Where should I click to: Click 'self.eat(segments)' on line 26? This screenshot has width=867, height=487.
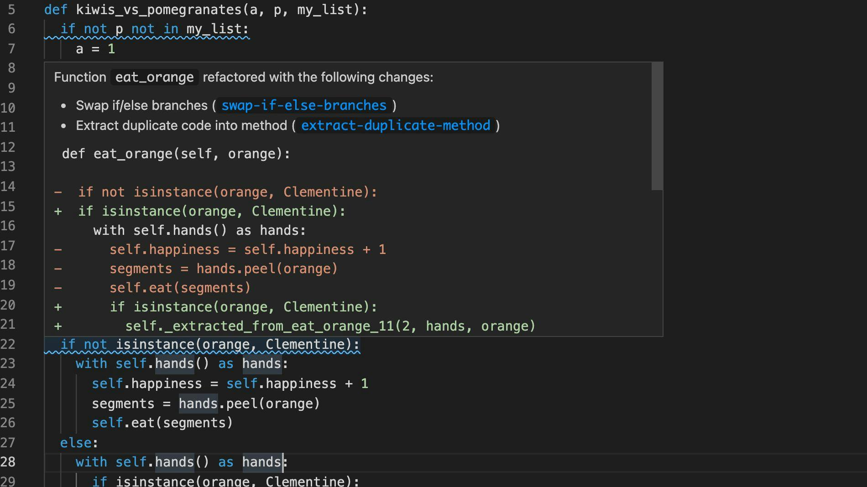162,423
